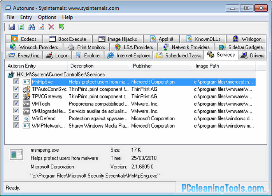The image size is (272, 196).
Task: Select the TPVCGateway entry name
Action: tap(47, 96)
